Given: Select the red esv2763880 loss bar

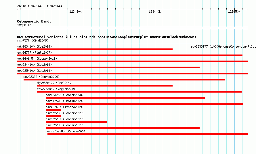Looking at the screenshot, I should coord(139,92).
